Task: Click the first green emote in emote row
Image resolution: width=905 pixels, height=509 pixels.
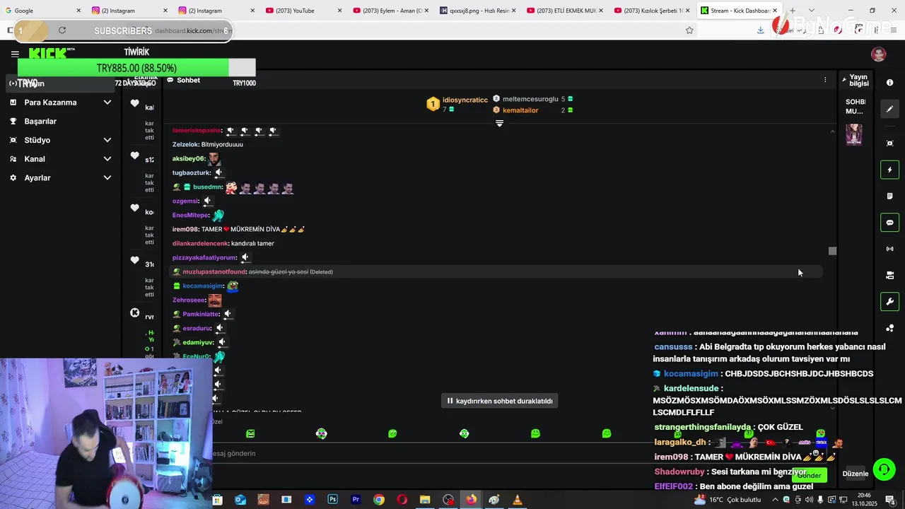Action: click(x=250, y=433)
